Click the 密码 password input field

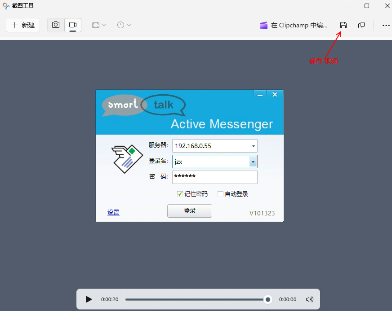coord(214,177)
